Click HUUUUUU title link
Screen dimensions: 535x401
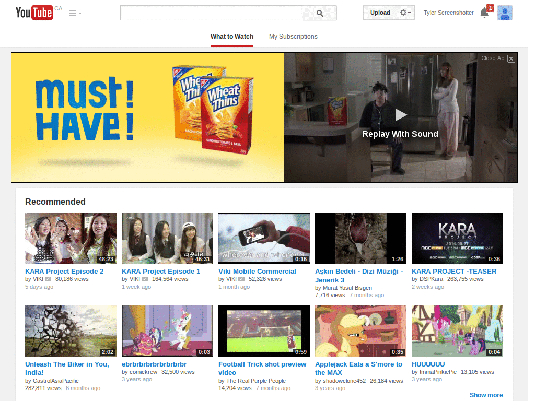[428, 364]
